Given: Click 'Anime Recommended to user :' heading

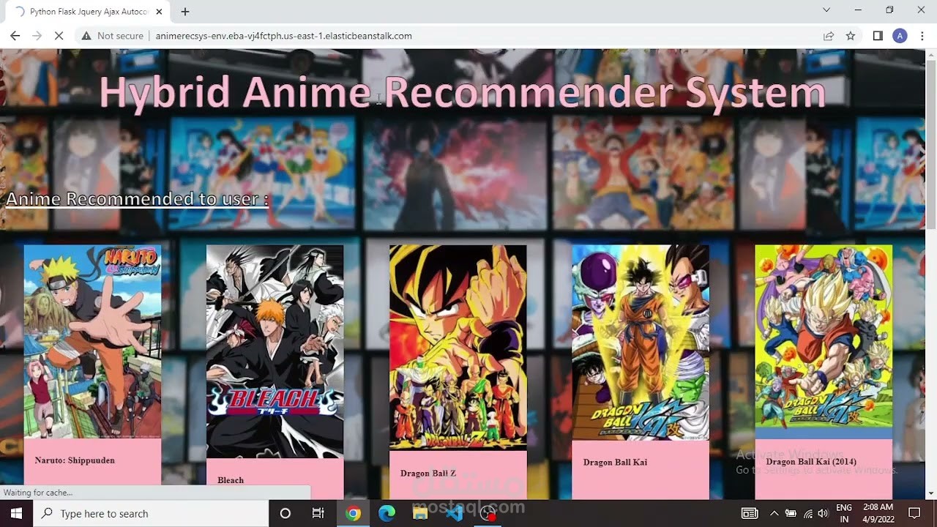Looking at the screenshot, I should point(138,199).
